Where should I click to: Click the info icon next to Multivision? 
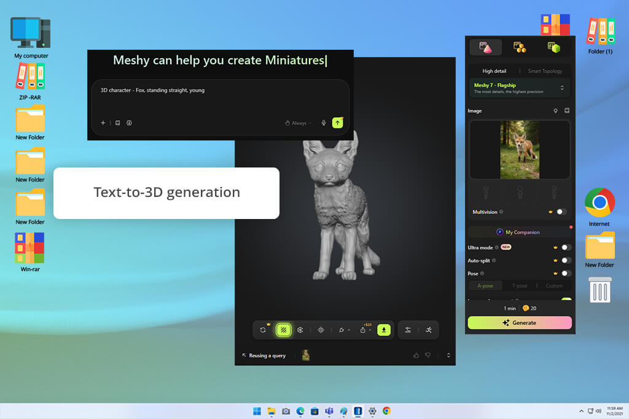coord(501,212)
